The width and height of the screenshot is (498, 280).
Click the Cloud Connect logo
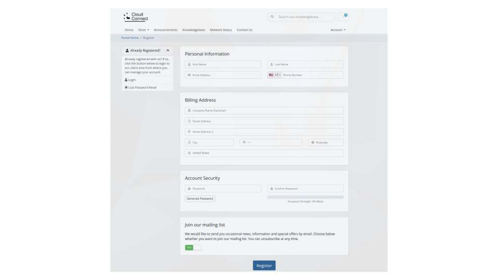click(135, 17)
